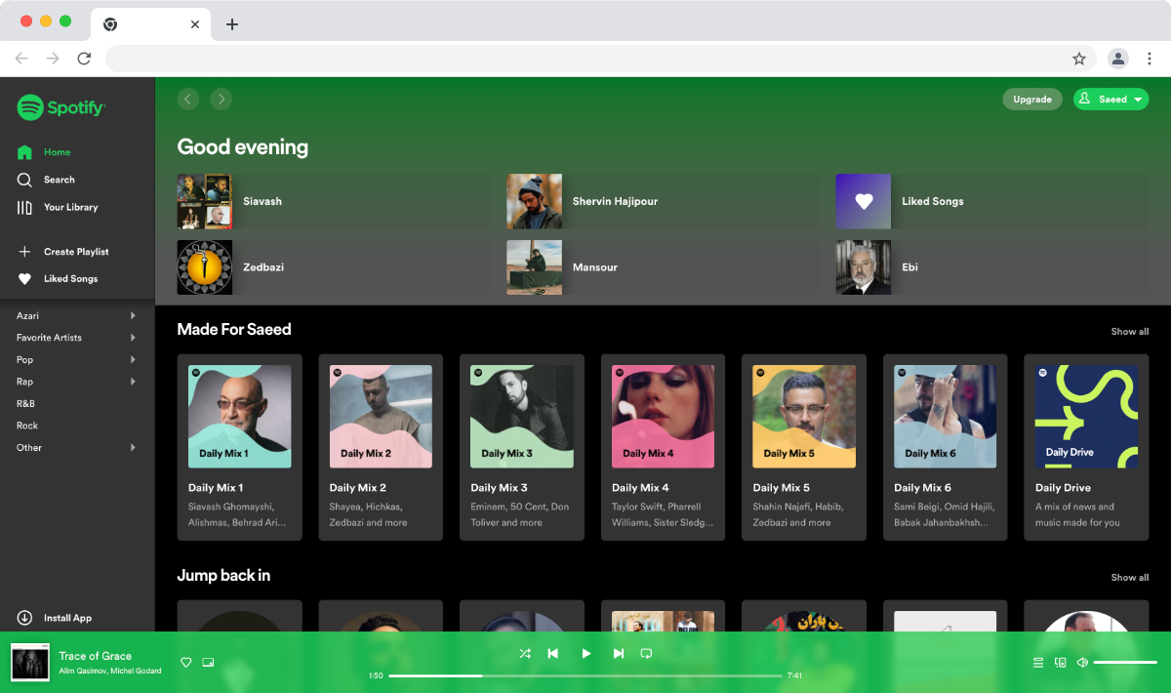Open the Ebi shortcut tile
Screen dimensions: 1171x693
click(x=991, y=267)
